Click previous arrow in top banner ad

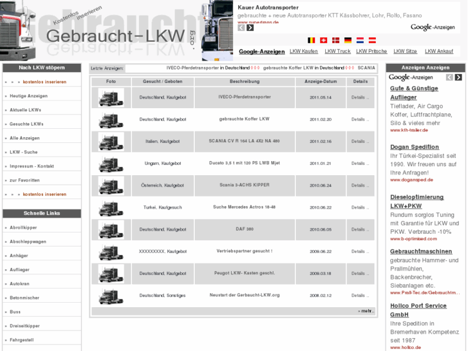click(241, 28)
